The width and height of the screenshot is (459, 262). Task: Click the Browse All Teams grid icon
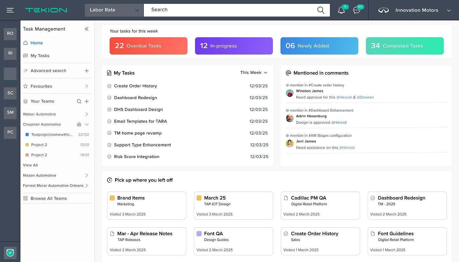pos(25,198)
